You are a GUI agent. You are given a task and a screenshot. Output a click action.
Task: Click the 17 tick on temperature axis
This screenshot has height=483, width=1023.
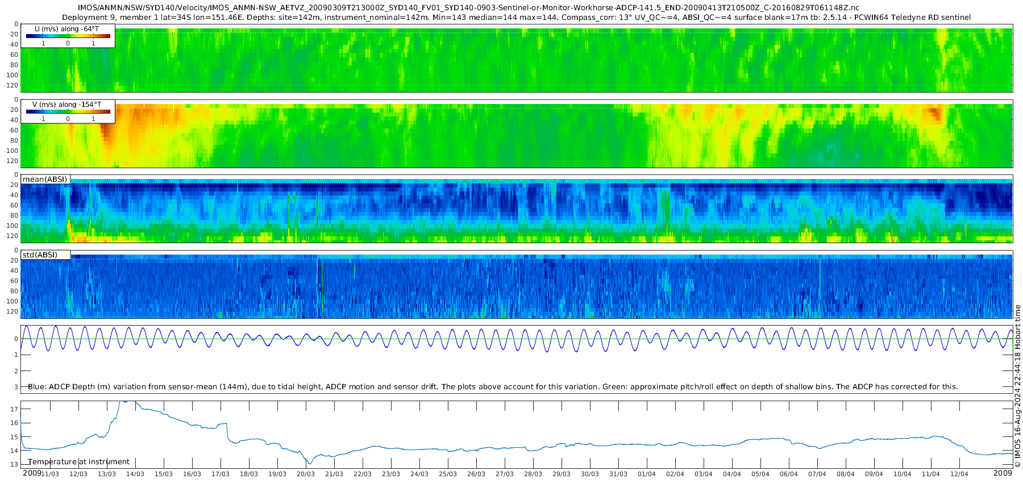pyautogui.click(x=14, y=409)
